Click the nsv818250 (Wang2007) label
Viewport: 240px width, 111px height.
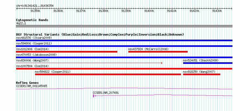pos(199,72)
